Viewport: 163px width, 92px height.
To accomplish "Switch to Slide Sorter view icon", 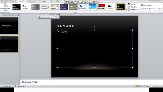I will [139, 86].
